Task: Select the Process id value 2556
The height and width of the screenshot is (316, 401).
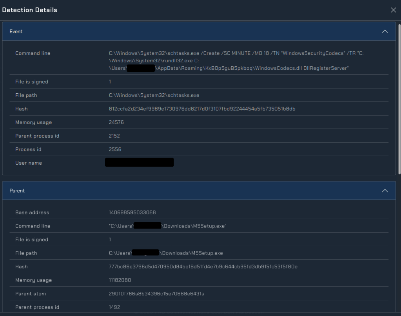Action: tap(114, 149)
